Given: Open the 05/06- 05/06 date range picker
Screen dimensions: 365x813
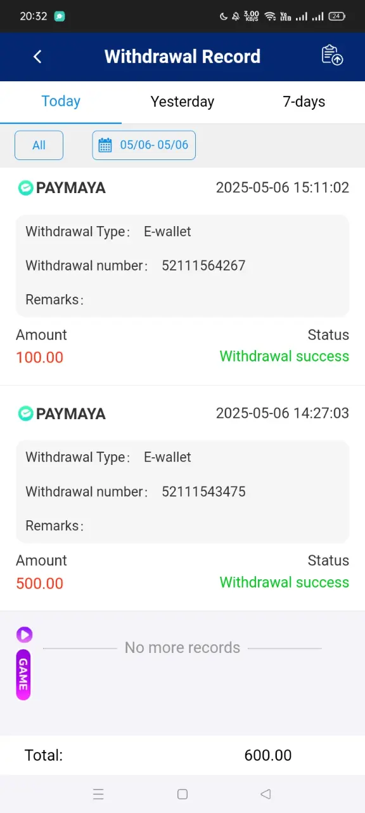Looking at the screenshot, I should click(144, 145).
